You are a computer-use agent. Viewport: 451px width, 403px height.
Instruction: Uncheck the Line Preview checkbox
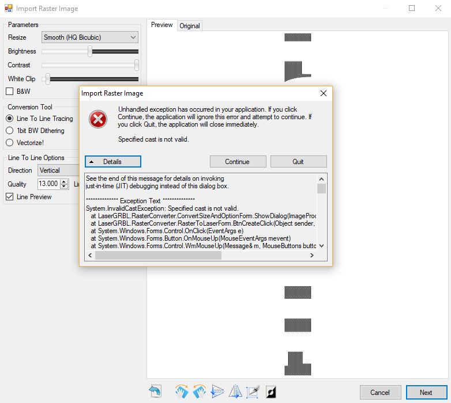pos(9,197)
